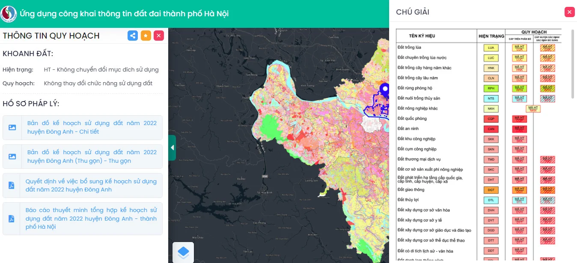Click the red CAN swatch in Hiện trạng column
The height and width of the screenshot is (263, 577).
point(491,129)
